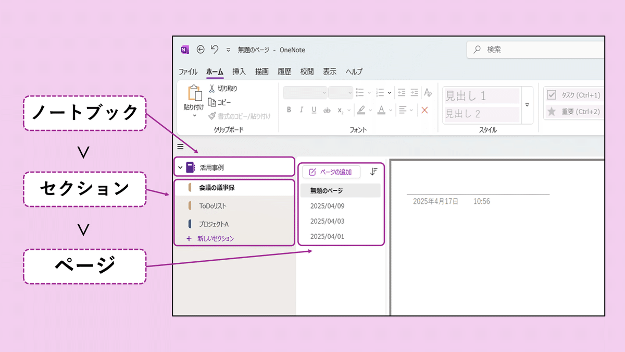Click the undo arrow in the title bar
625x352 pixels.
216,50
